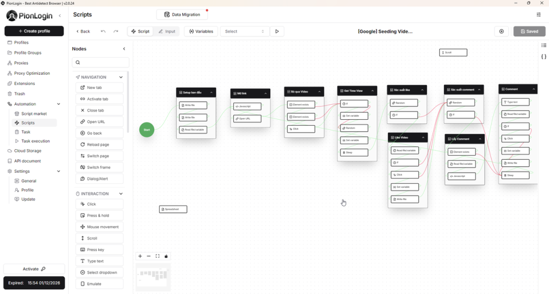The height and width of the screenshot is (294, 549).
Task: Zoom out on canvas with minus icon
Action: [149, 256]
